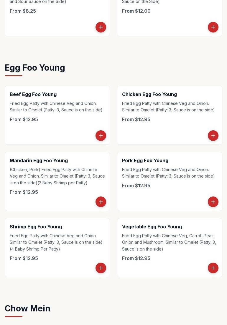Screen dimensions: 227x325
Task: Click the Mandarin Egg Foo Young description text
Action: [57, 176]
